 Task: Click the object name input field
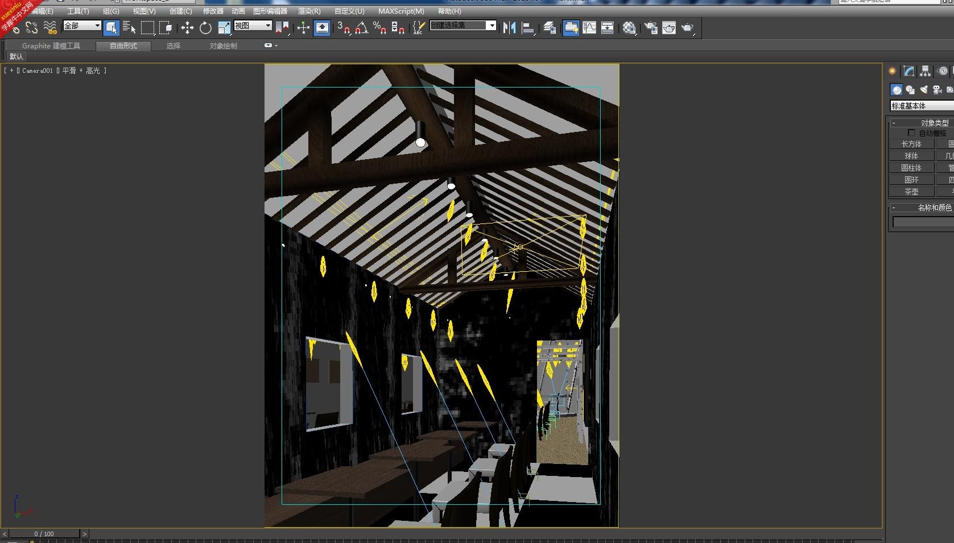tap(923, 222)
